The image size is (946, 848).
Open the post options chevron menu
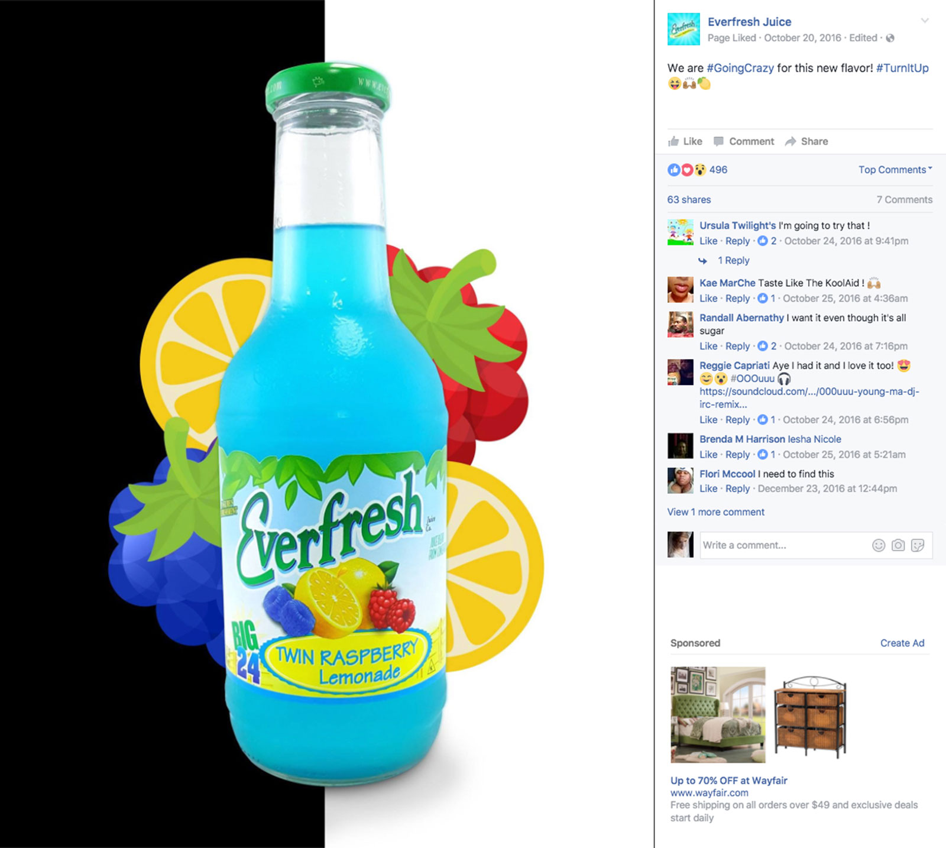pos(925,21)
